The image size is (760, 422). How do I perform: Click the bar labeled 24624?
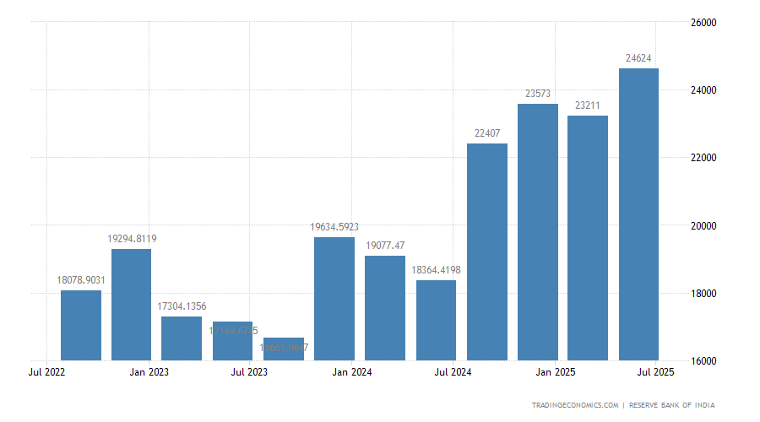638,214
